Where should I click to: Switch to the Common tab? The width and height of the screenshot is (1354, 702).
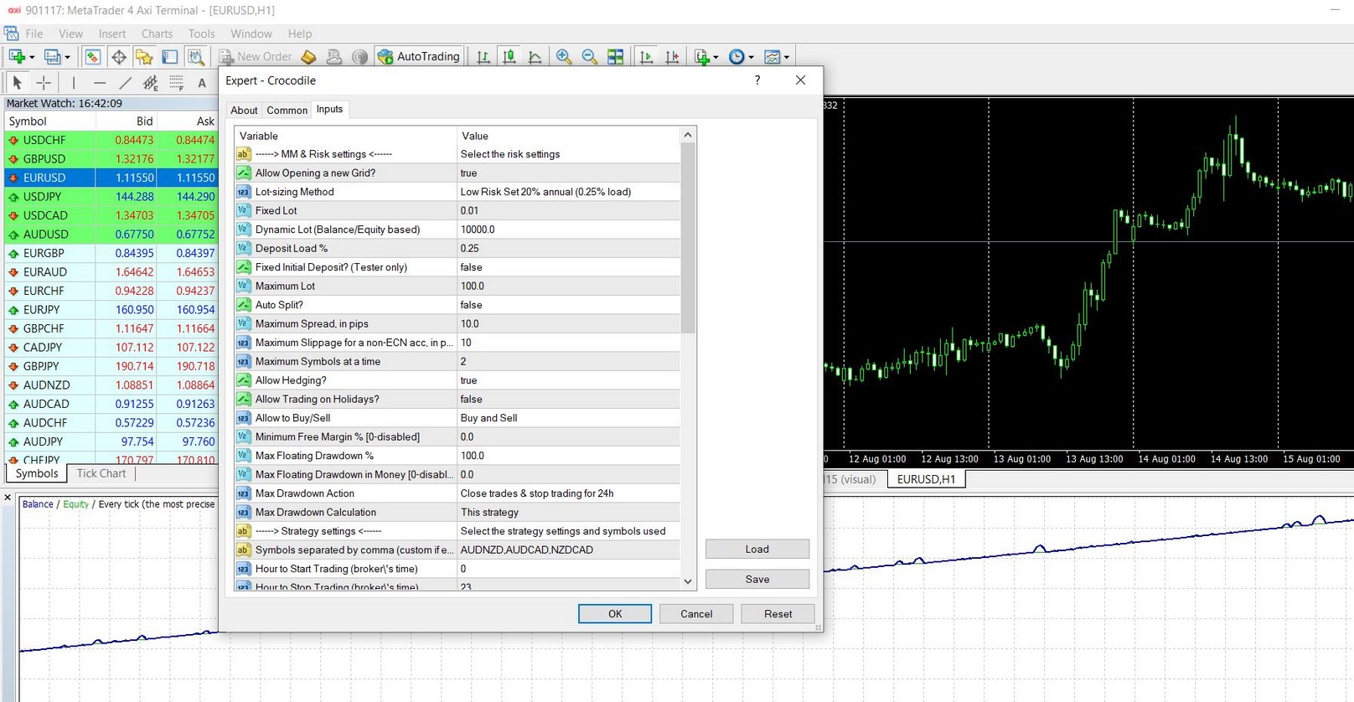coord(287,111)
